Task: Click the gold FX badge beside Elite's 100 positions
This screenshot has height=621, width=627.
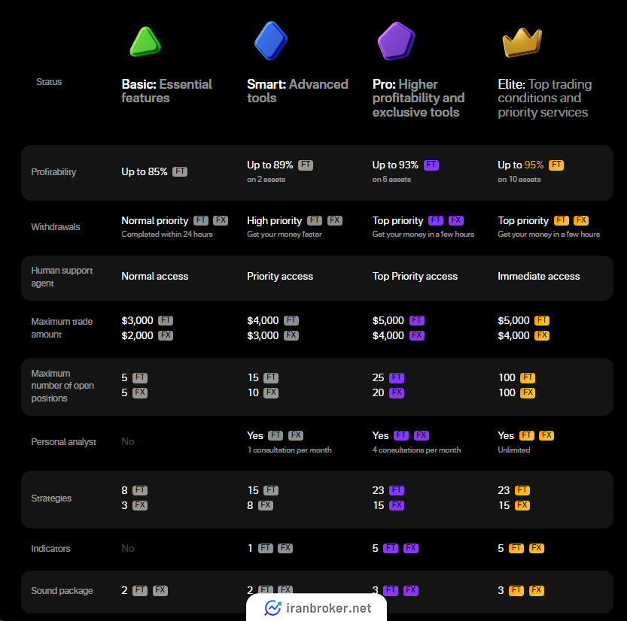Action: [528, 392]
